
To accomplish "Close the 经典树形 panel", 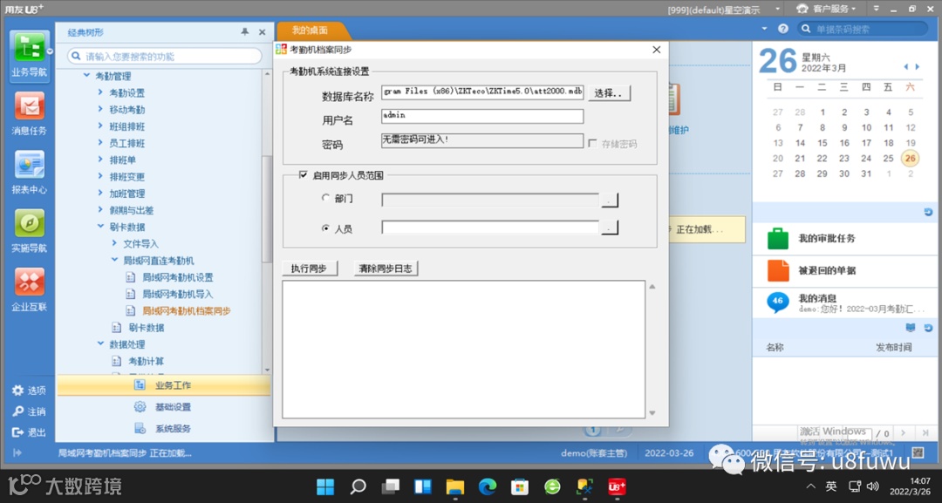I will coord(262,31).
